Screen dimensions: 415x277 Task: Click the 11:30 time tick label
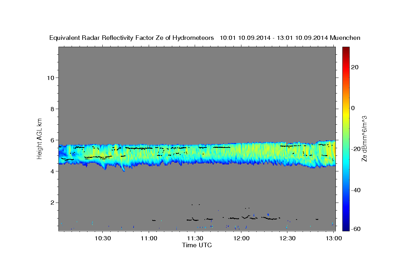pos(195,238)
